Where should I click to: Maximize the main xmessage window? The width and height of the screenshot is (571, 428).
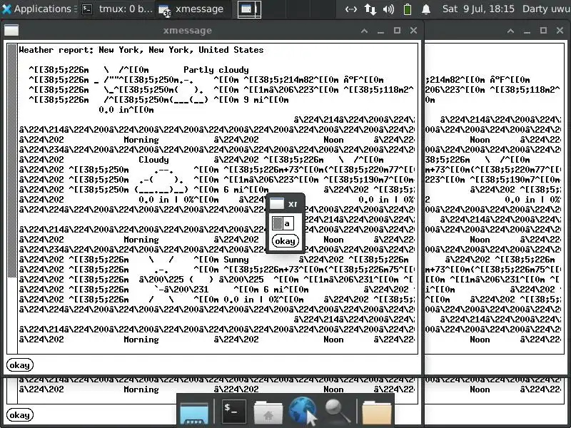(x=398, y=31)
